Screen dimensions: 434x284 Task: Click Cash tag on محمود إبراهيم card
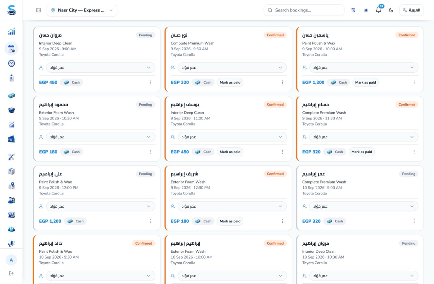[72, 152]
